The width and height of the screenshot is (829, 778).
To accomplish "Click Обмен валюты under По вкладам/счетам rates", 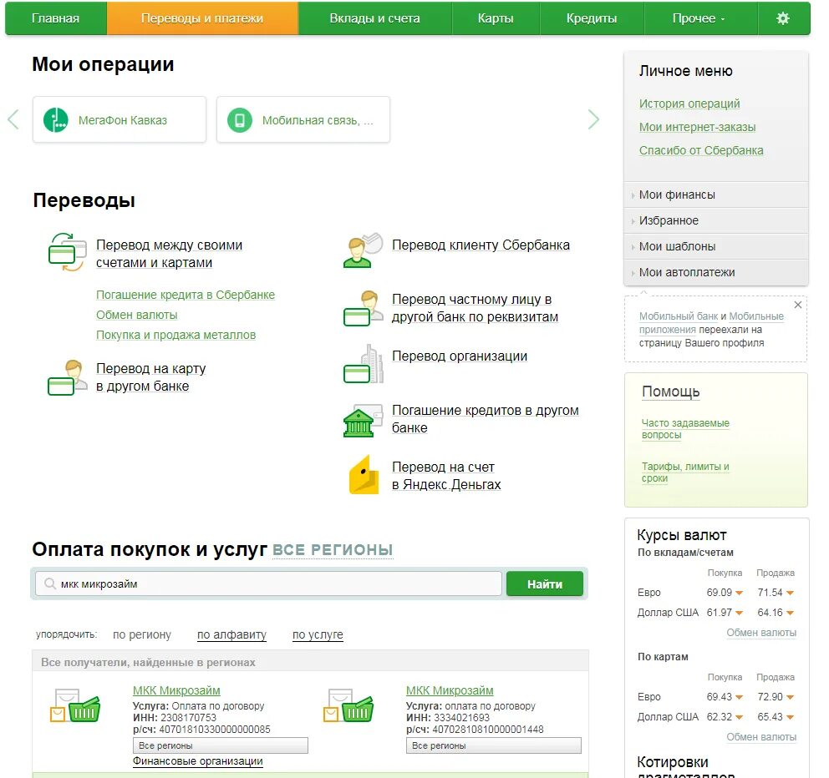I will 761,632.
